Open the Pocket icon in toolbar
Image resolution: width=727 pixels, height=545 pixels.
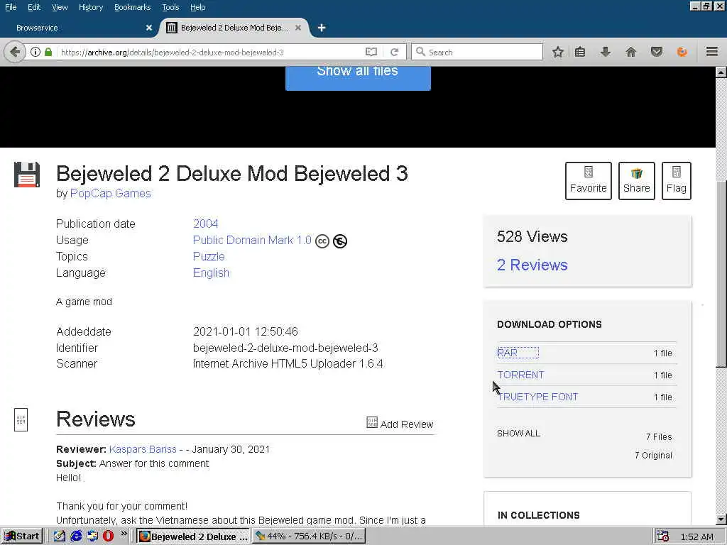[656, 52]
